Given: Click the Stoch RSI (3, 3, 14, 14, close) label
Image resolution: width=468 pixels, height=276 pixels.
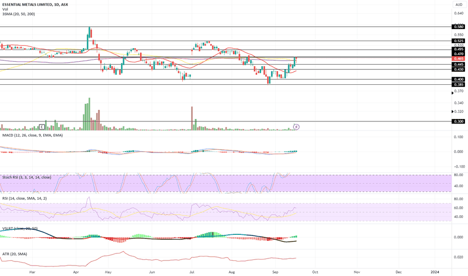Looking at the screenshot, I should point(27,177).
